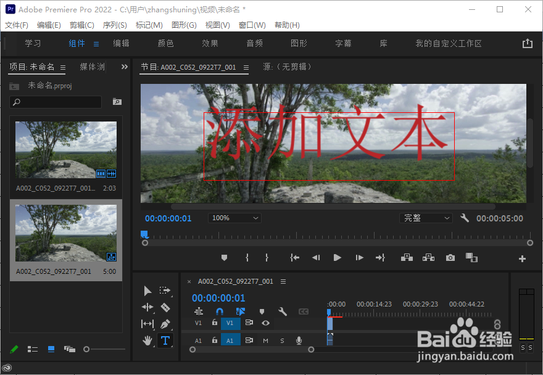The height and width of the screenshot is (375, 543).
Task: Open program monitor panel menu
Action: [246, 67]
